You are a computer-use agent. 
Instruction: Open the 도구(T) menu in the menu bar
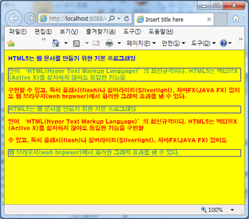pos(132,31)
